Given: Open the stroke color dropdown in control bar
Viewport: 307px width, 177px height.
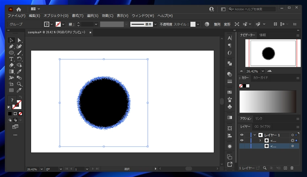Looking at the screenshot, I should click(63, 24).
